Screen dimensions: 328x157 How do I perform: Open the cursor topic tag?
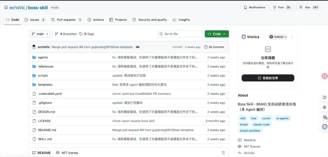click(x=266, y=118)
